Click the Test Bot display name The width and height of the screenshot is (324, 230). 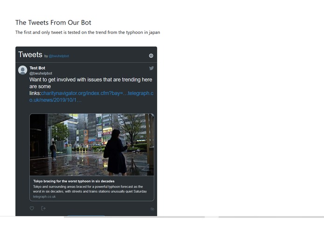[x=37, y=68]
